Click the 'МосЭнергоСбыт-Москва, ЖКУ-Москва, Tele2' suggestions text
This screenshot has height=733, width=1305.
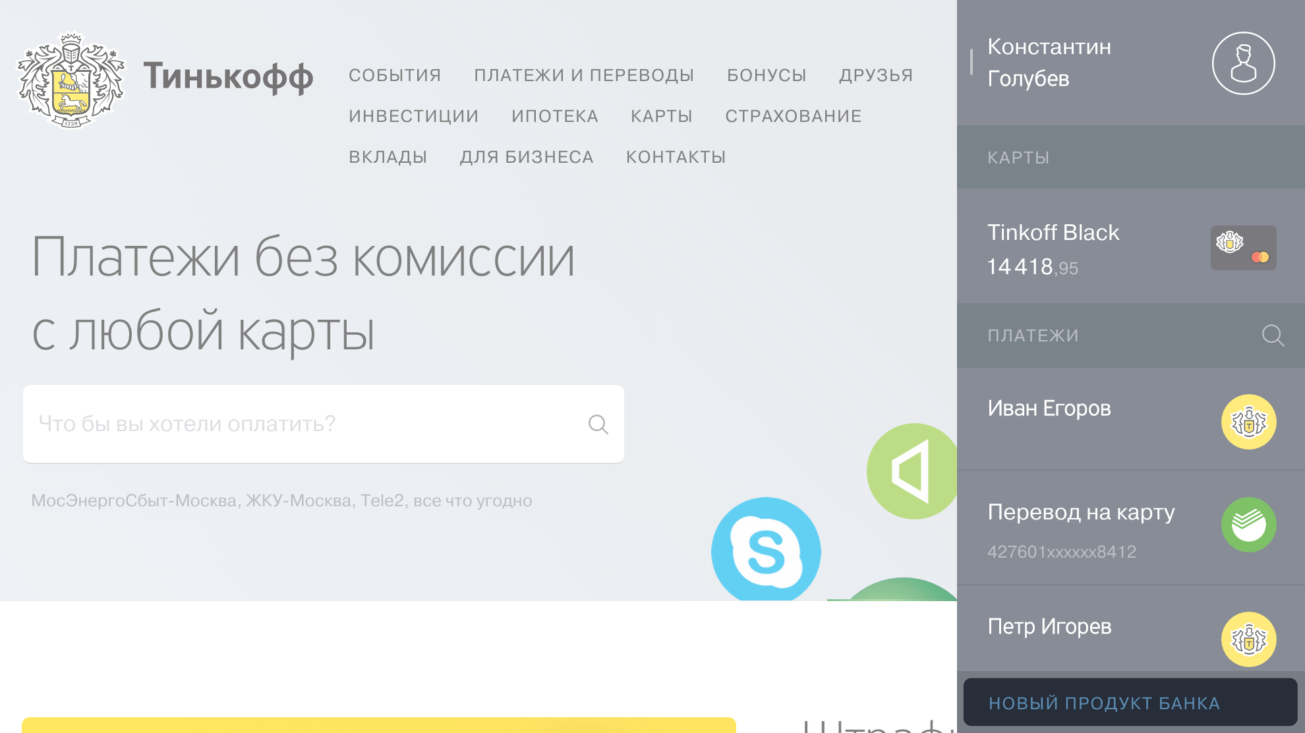(281, 501)
